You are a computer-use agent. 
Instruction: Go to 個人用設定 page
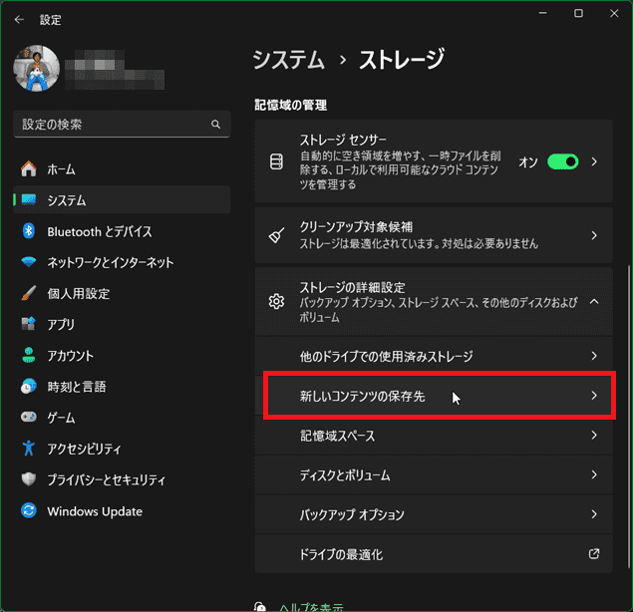pyautogui.click(x=78, y=294)
